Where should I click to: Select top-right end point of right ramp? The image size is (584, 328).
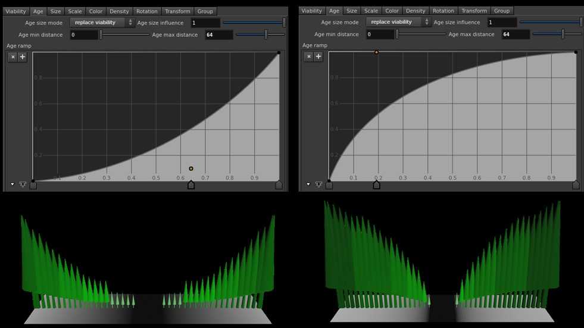[x=576, y=52]
